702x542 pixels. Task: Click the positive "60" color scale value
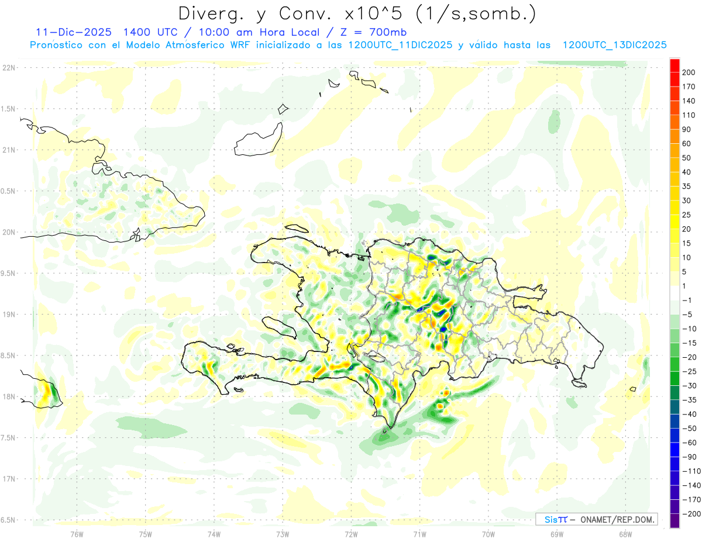pos(687,143)
